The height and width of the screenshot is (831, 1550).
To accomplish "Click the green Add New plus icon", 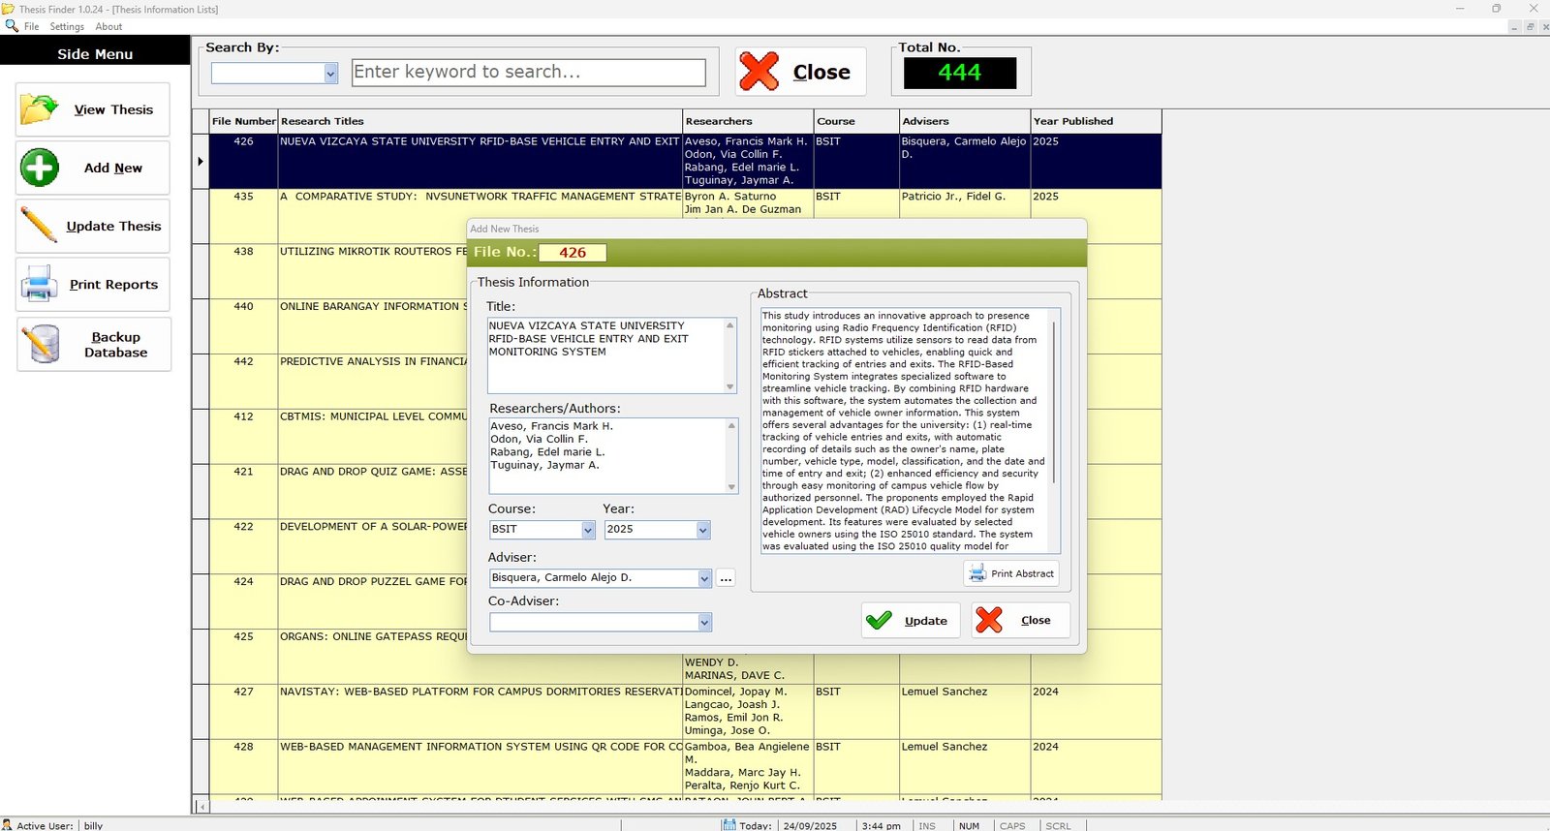I will pos(40,168).
